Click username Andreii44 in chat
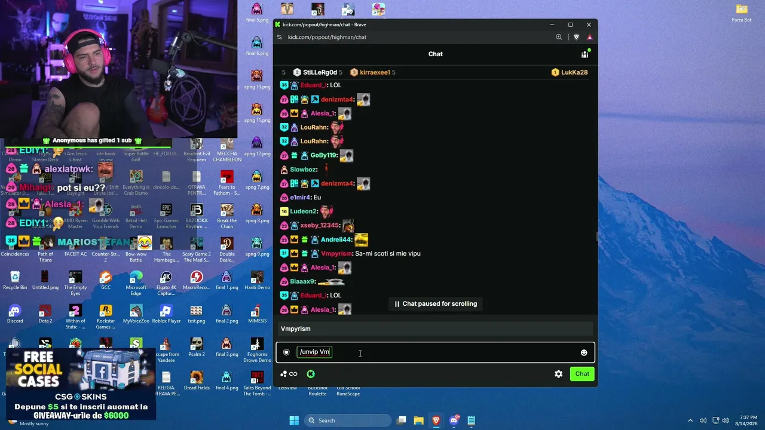Screen dimensions: 765x430 coord(336,239)
